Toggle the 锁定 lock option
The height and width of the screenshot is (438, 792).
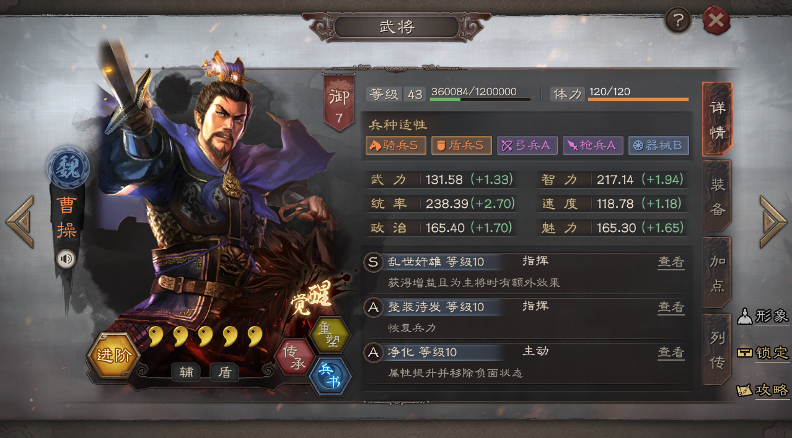[x=763, y=353]
